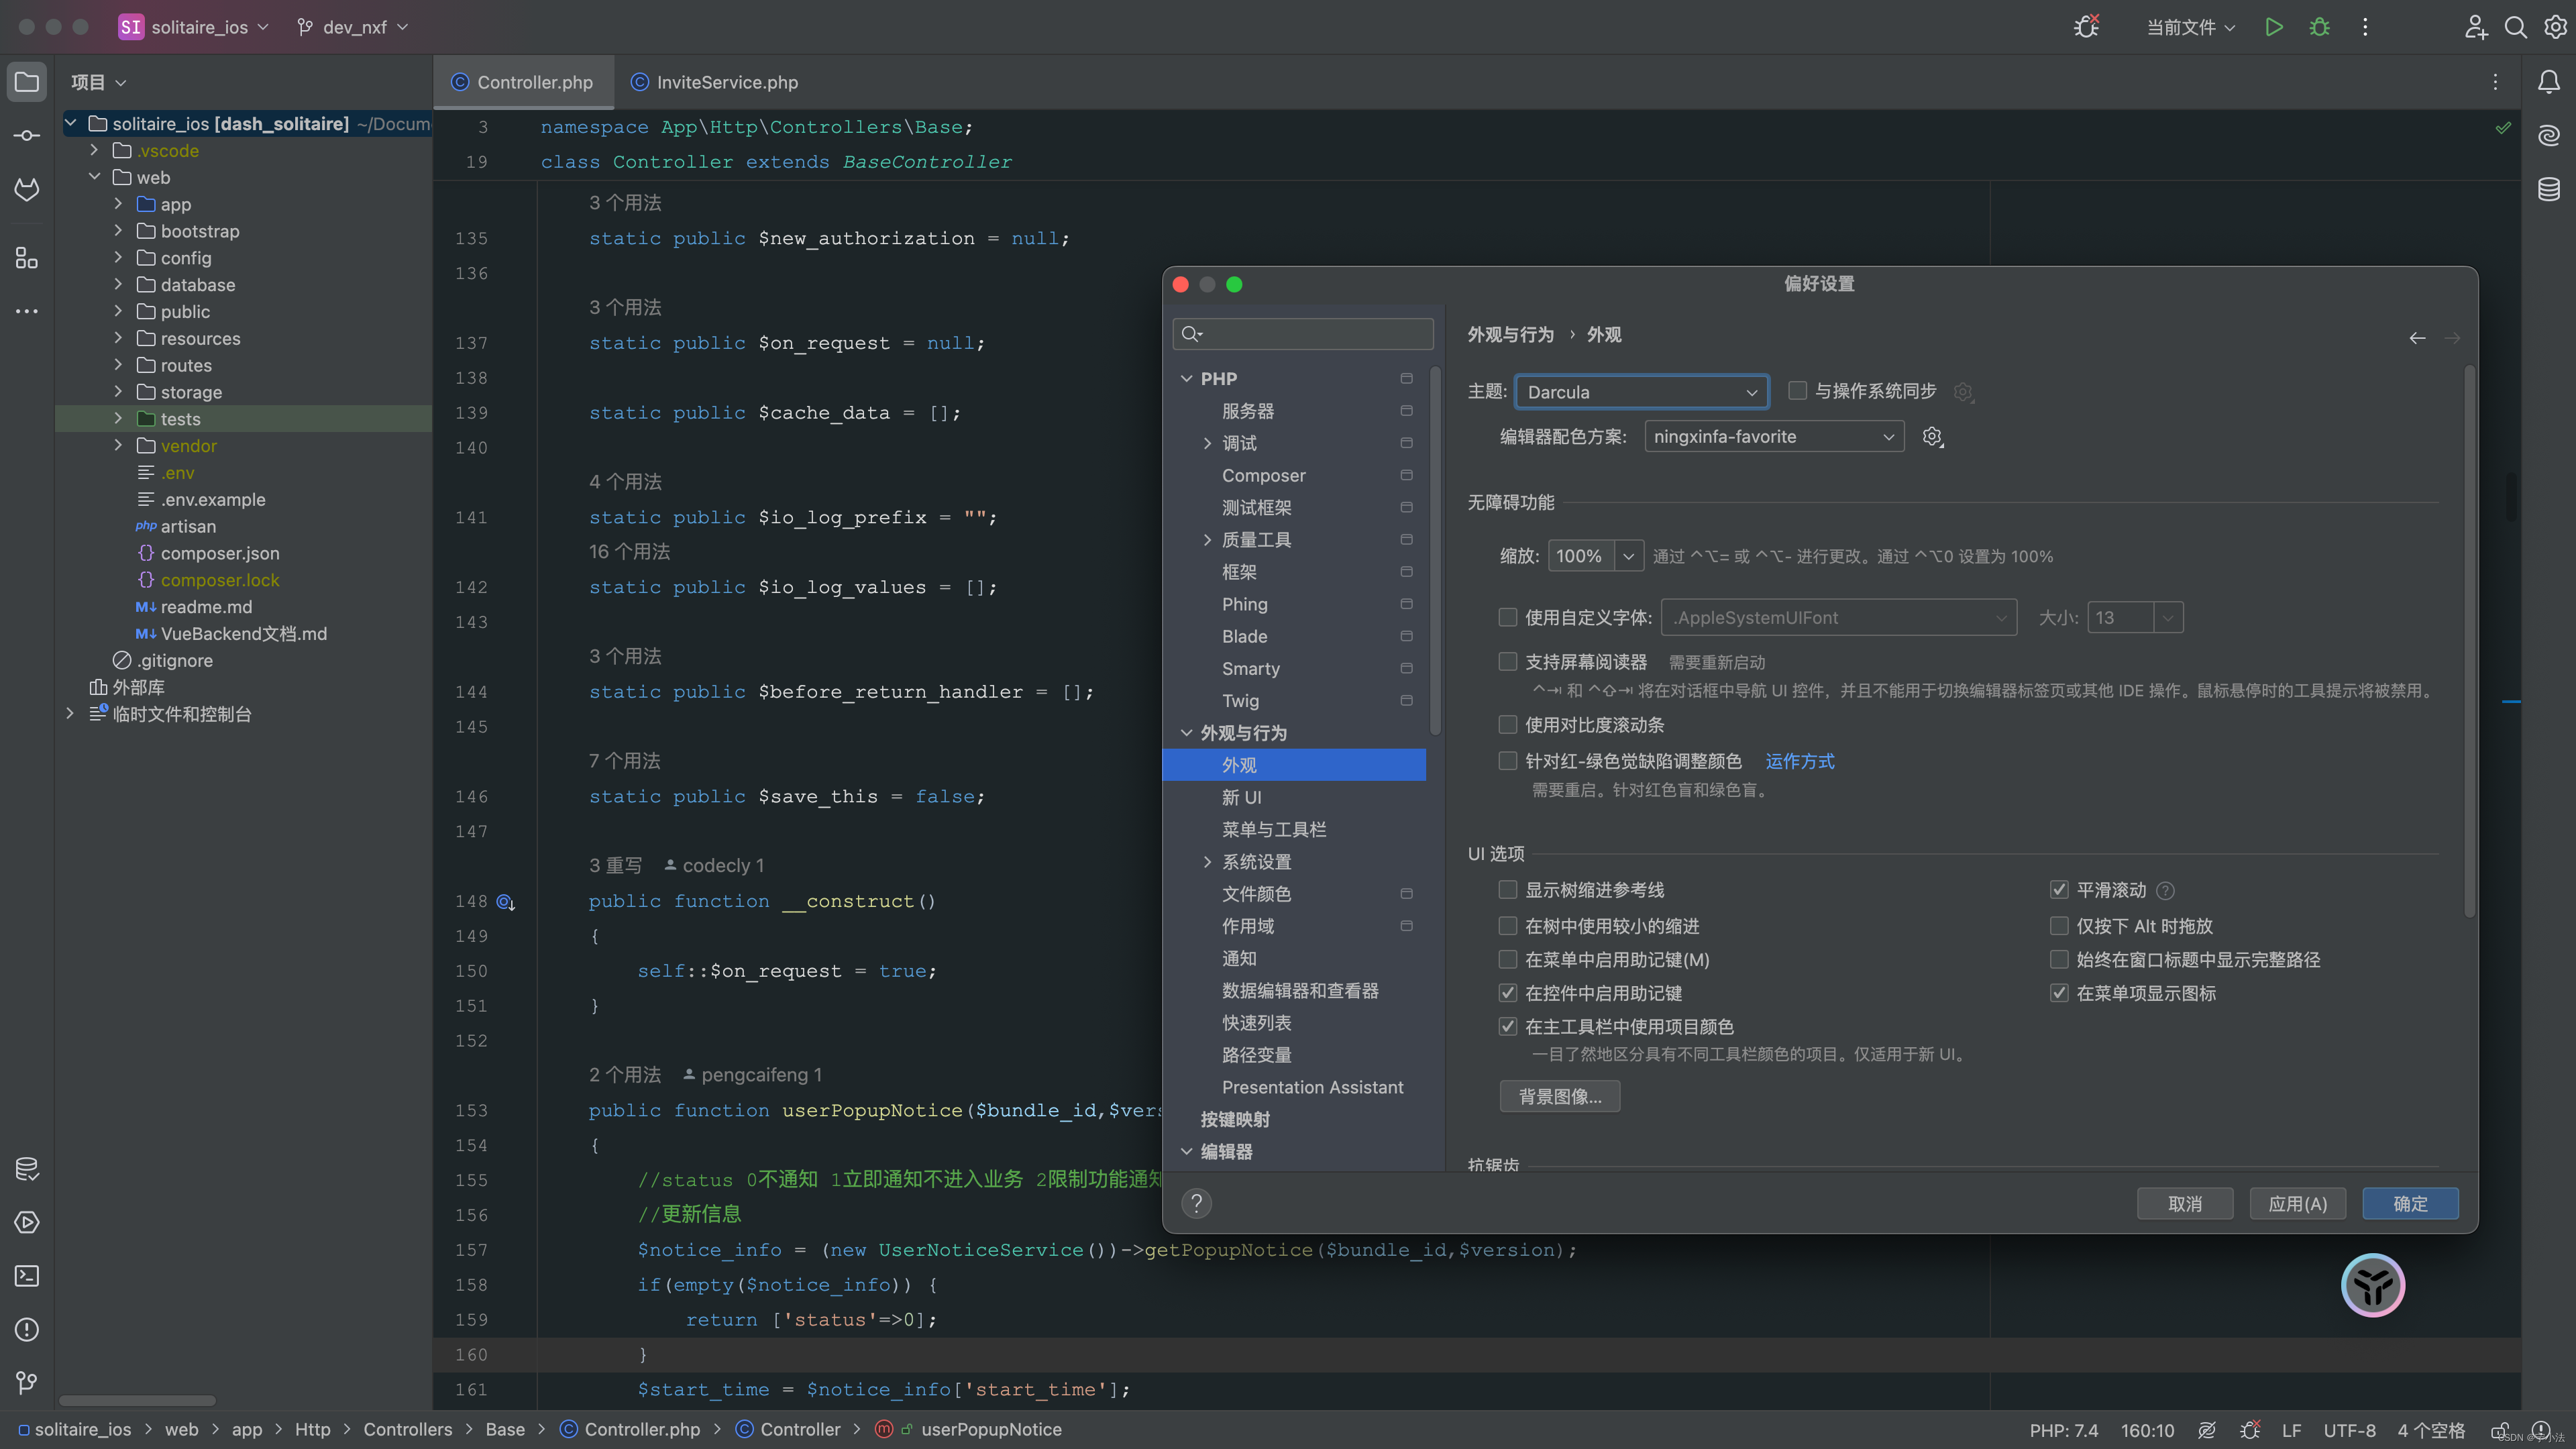Run the 当前文件 configuration with green play icon
This screenshot has width=2576, height=1449.
coord(2273,27)
